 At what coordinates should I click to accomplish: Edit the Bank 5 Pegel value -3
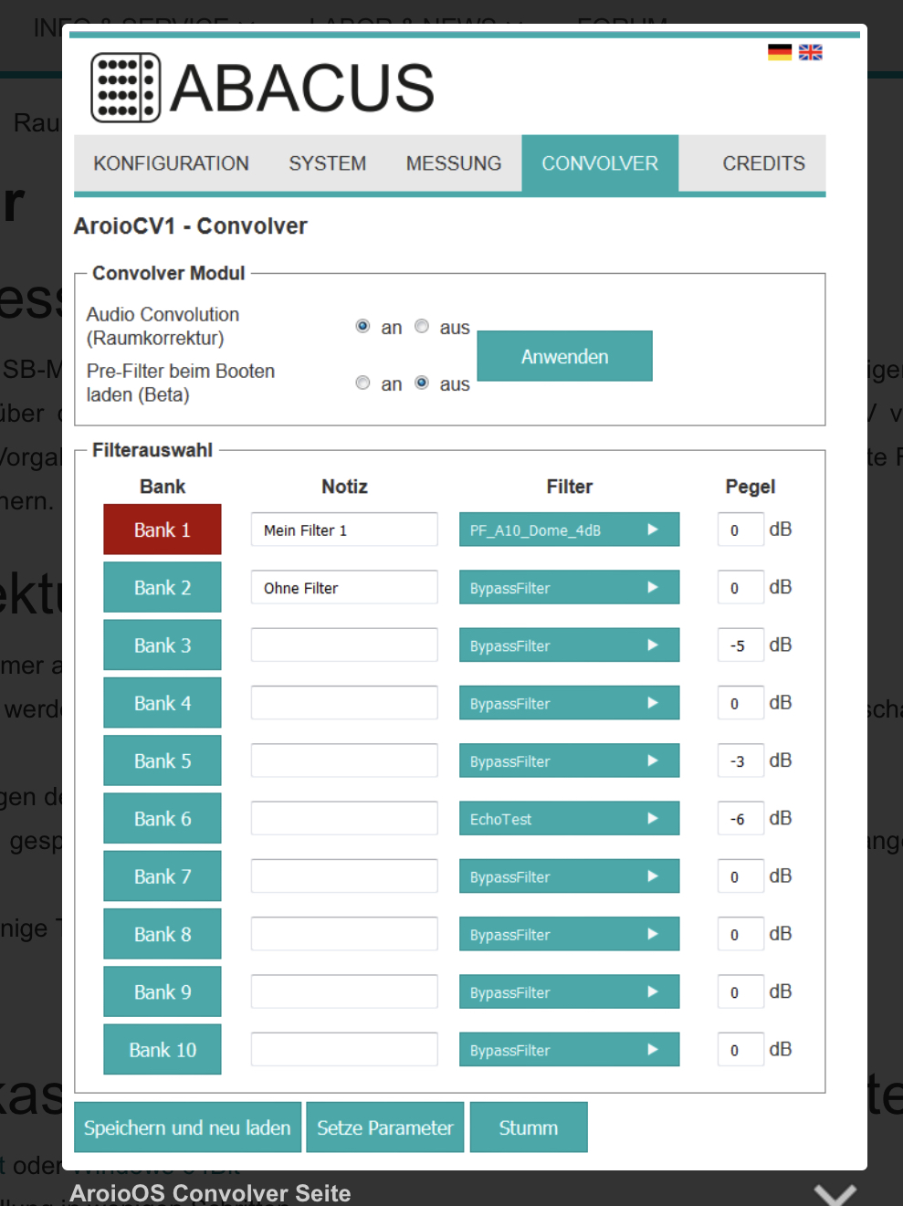[740, 760]
